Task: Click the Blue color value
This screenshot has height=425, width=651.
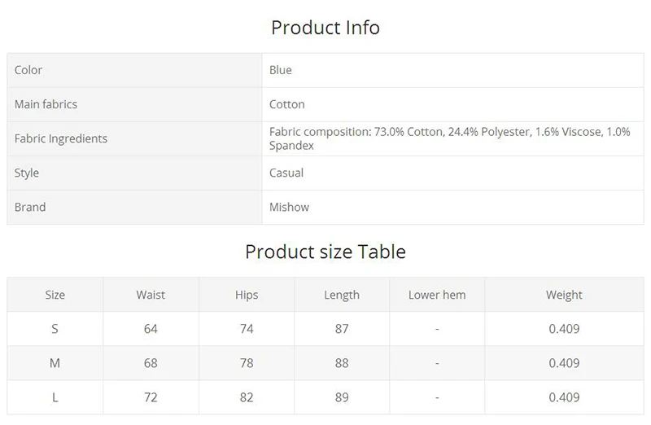Action: pyautogui.click(x=281, y=70)
